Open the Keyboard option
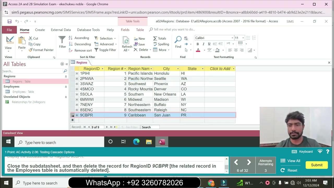 pos(302,151)
